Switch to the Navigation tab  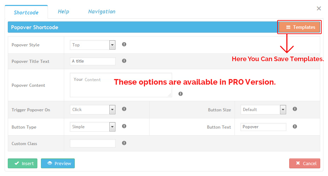(x=102, y=12)
